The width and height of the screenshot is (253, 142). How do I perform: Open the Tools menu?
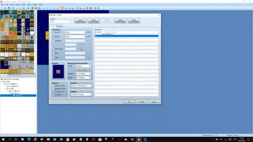point(29,5)
